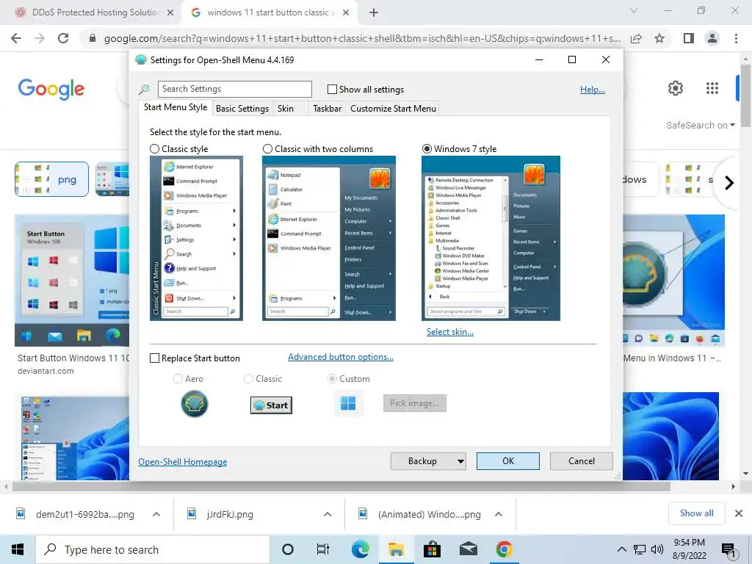Viewport: 752px width, 564px height.
Task: Open Advanced button options link
Action: 341,357
